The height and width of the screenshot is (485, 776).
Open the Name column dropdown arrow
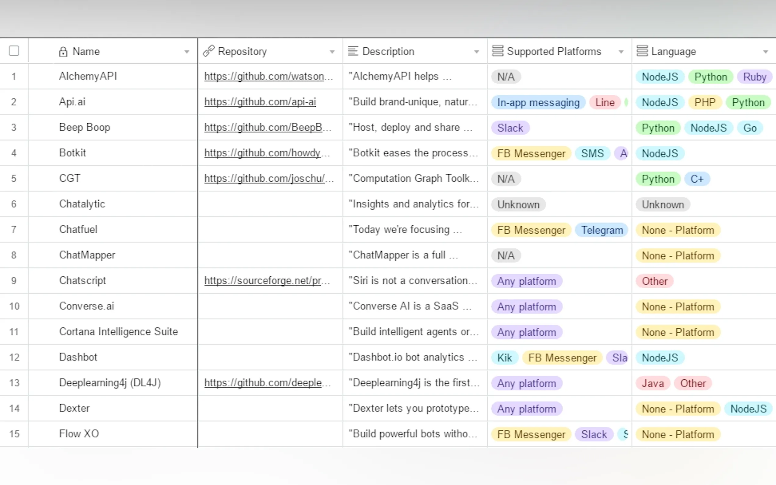187,52
